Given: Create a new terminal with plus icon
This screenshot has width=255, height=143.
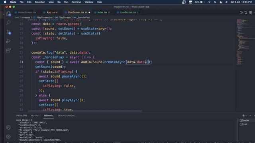Looking at the screenshot, I should point(243,116).
